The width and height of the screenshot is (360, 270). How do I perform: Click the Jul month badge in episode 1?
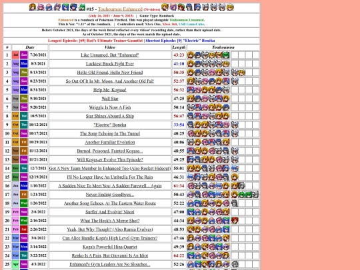(x=15, y=55)
